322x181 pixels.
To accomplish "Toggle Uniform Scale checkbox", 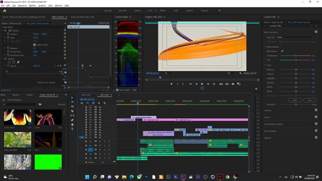I will click(x=34, y=45).
